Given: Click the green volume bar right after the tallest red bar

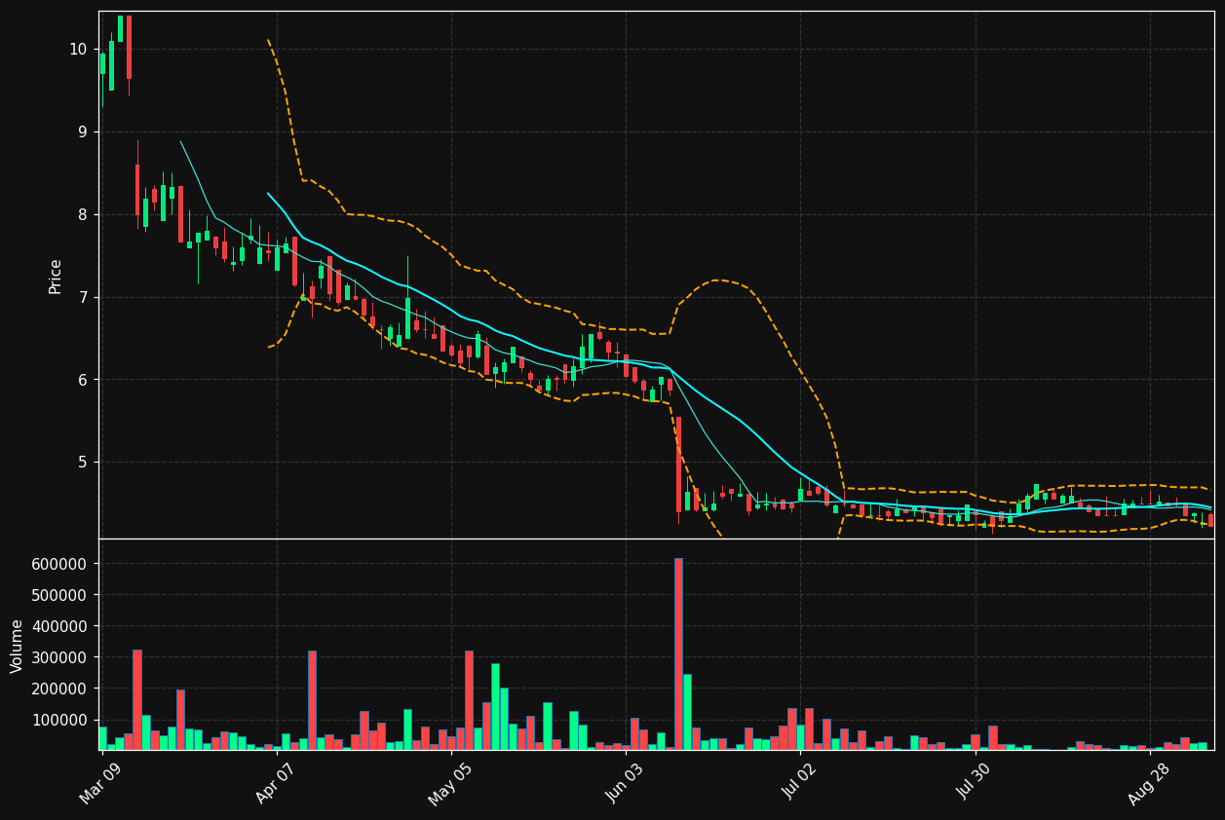Looking at the screenshot, I should point(687,712).
